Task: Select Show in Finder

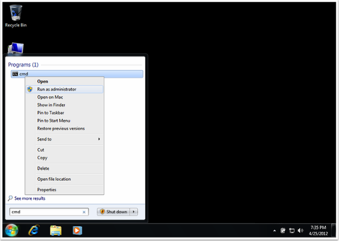Action: [64, 105]
